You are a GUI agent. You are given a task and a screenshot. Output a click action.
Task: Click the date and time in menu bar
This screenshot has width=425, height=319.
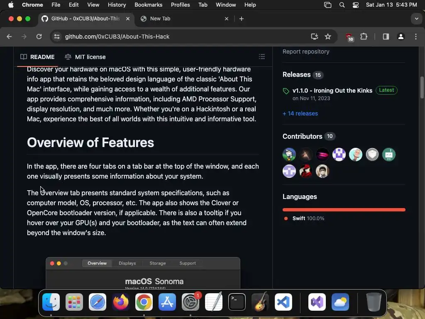(x=391, y=5)
